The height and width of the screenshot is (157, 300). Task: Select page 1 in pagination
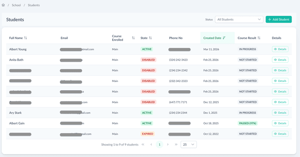click(x=159, y=145)
